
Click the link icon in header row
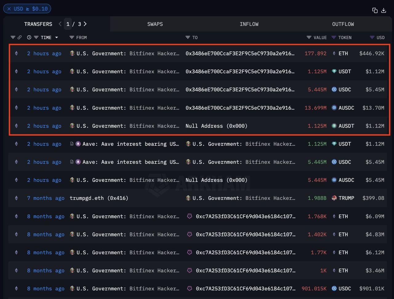coord(20,37)
